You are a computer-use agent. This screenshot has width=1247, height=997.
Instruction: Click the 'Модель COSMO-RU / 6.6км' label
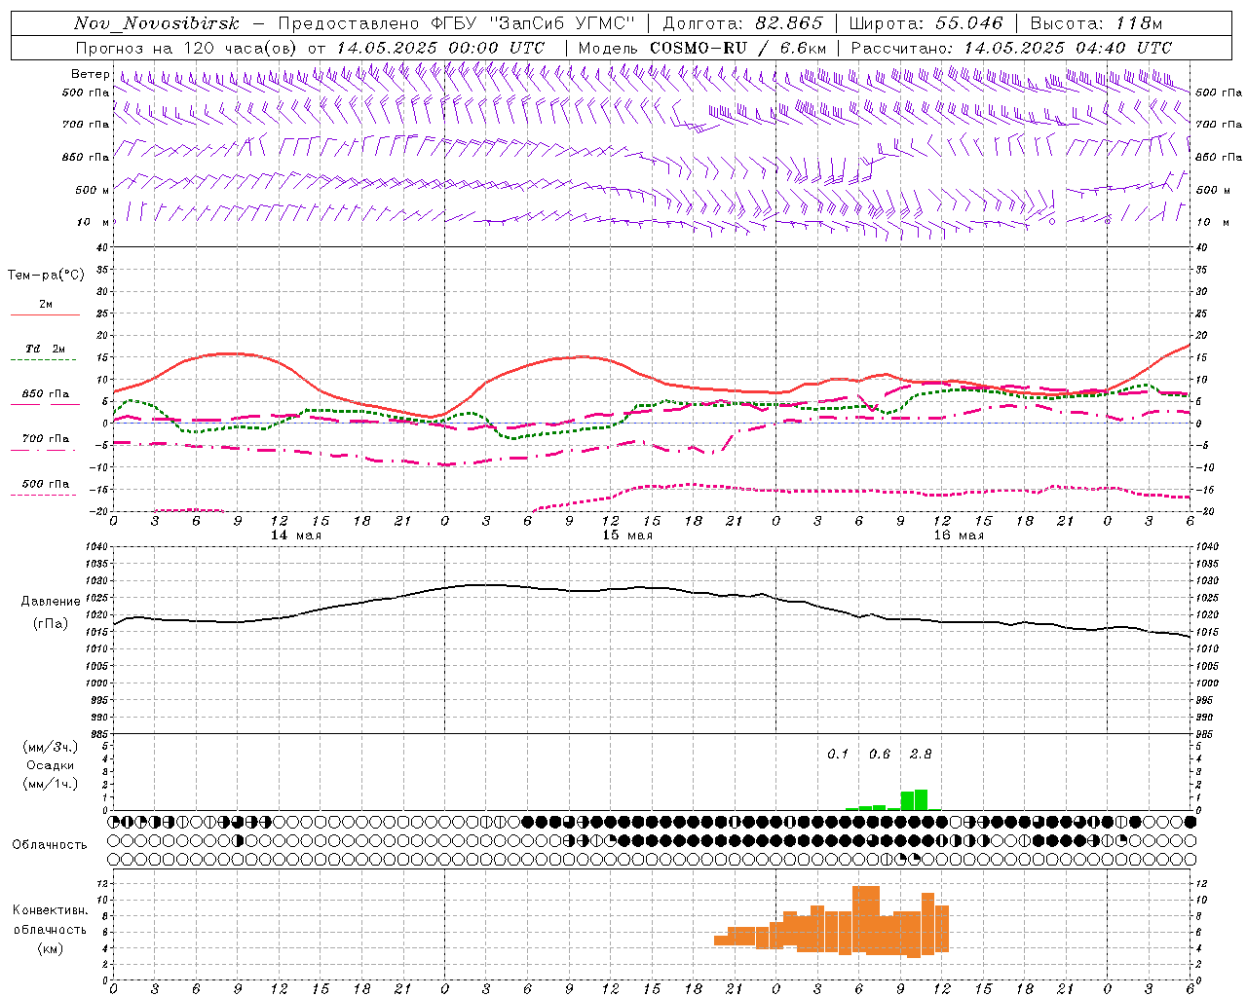[x=701, y=48]
